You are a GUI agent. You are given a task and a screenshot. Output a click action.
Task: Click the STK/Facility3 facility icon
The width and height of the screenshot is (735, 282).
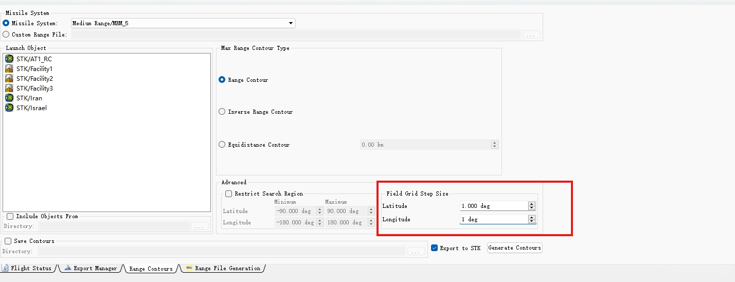pos(9,88)
